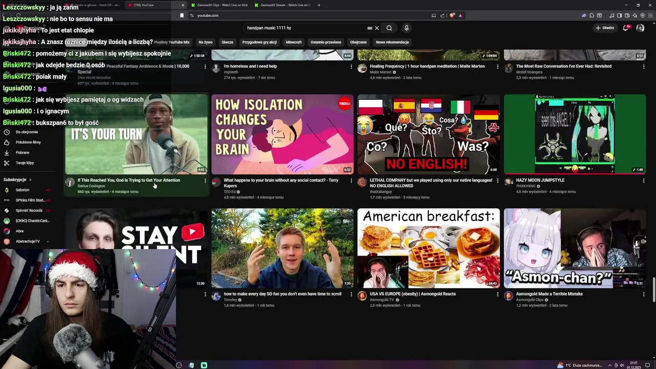Open Pobrane in sidebar
656x369 pixels.
[23, 153]
